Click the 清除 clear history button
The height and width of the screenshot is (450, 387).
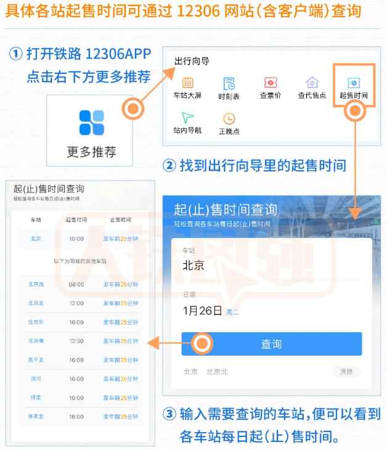click(x=346, y=372)
